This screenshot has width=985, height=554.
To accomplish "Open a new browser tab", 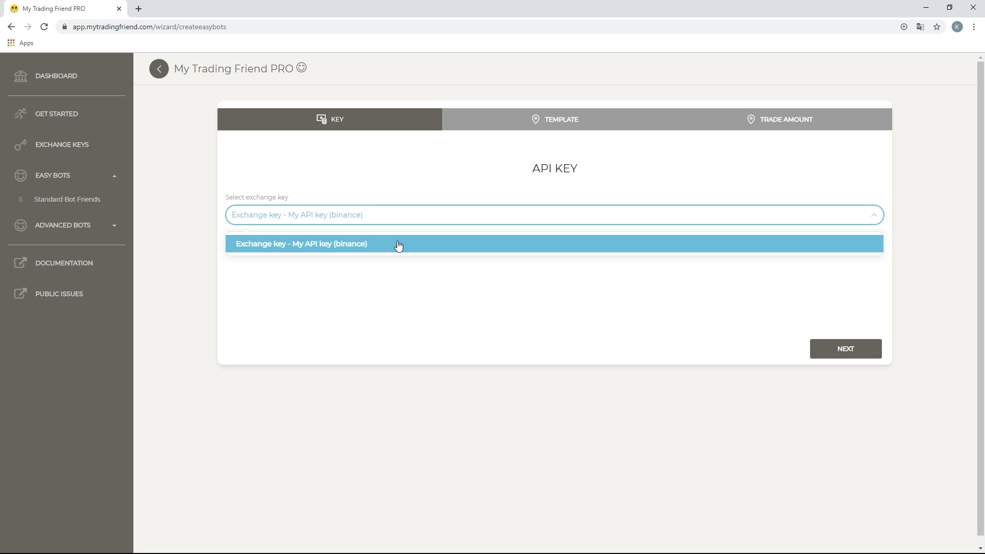I will pos(139,9).
